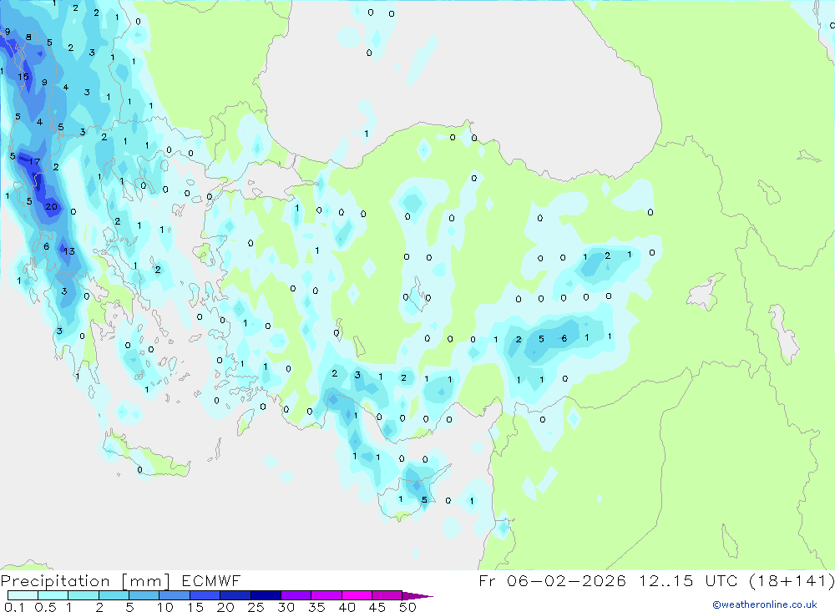Select the '12..15' time range text
835x612 pixels.
tap(666, 580)
